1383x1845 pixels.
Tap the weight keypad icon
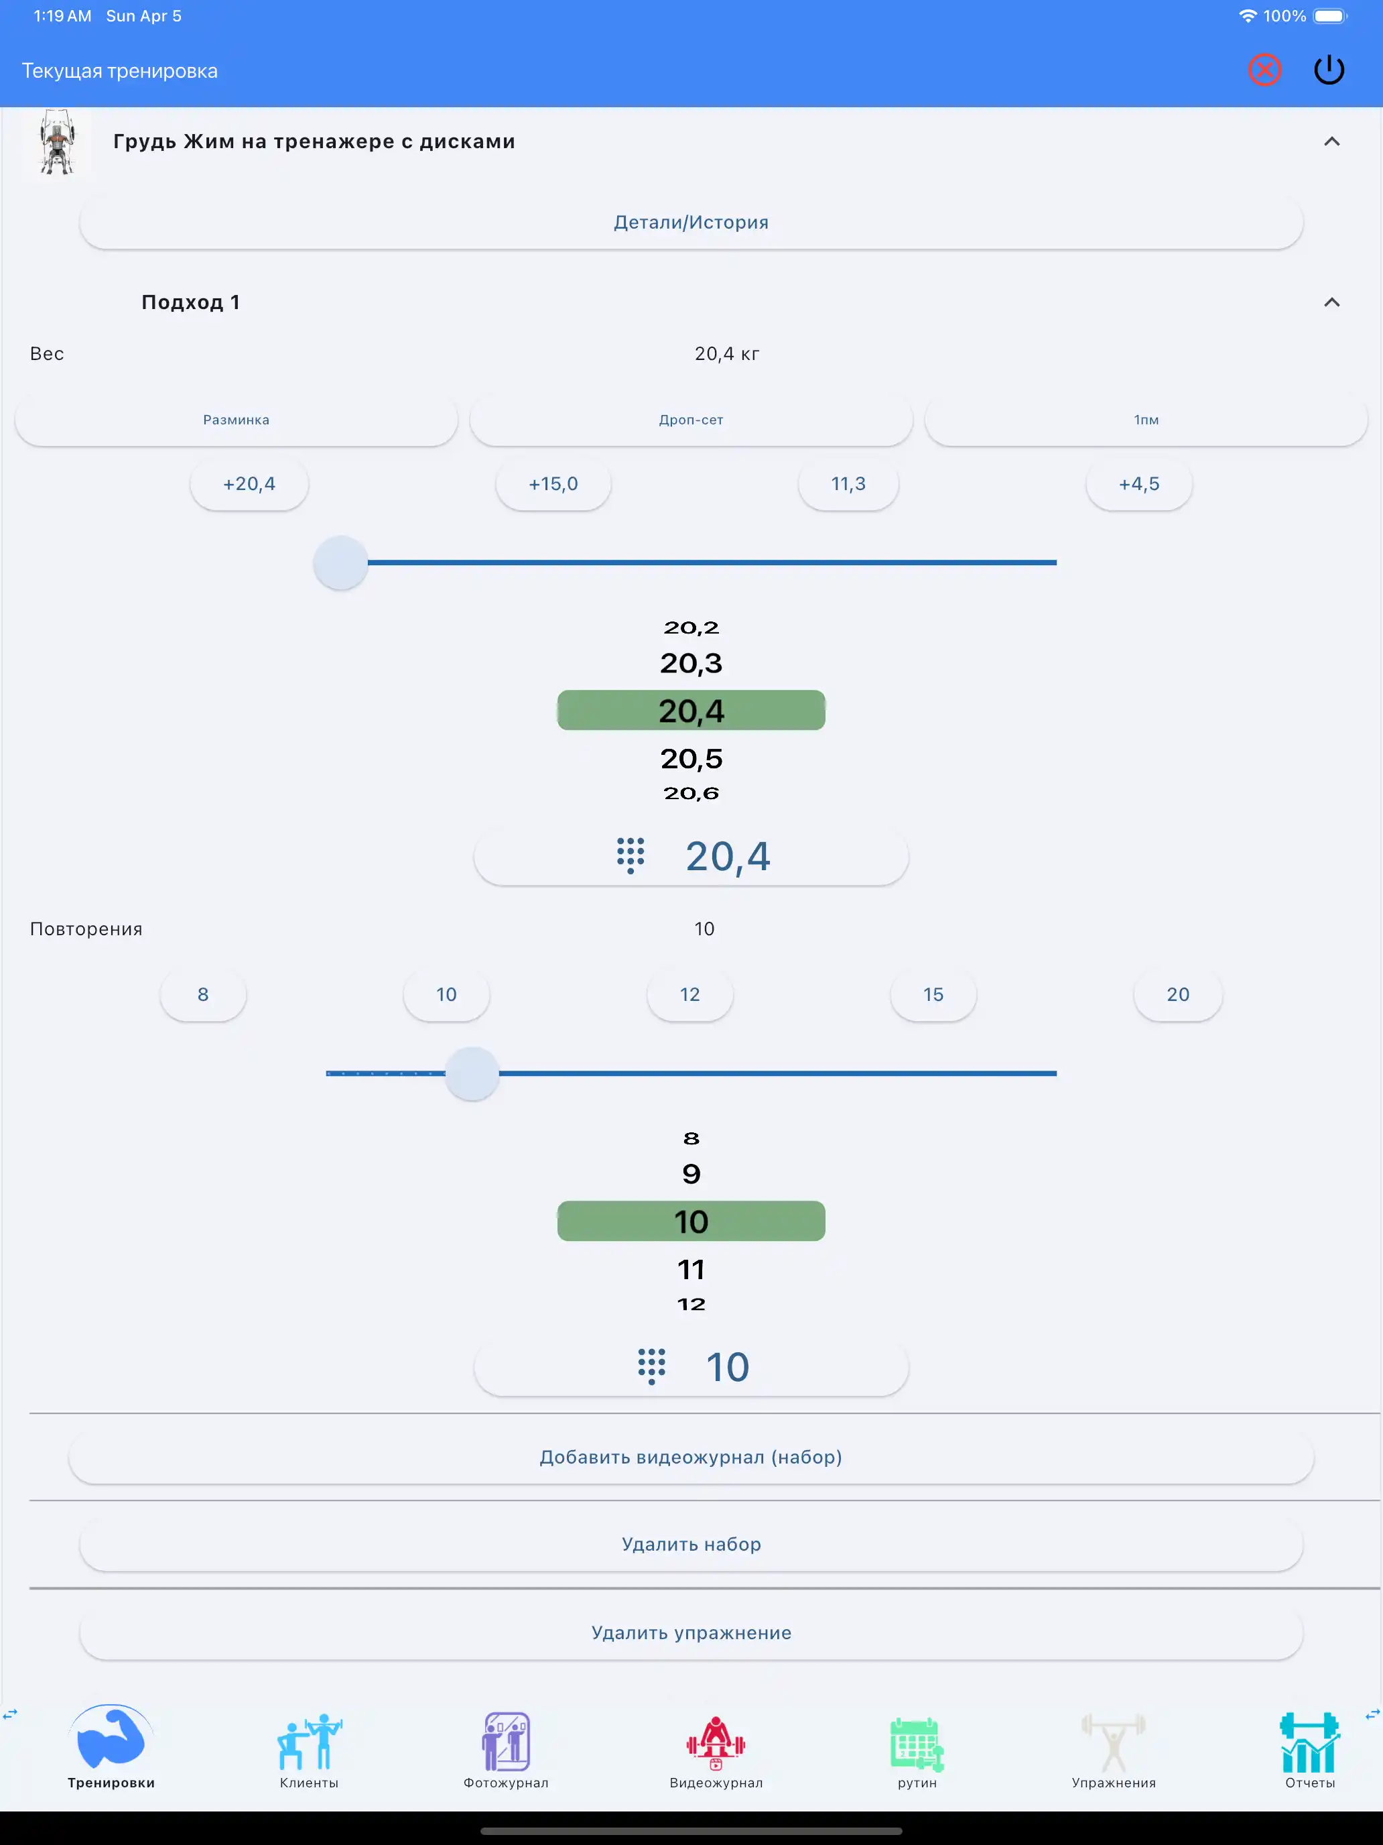pos(631,855)
